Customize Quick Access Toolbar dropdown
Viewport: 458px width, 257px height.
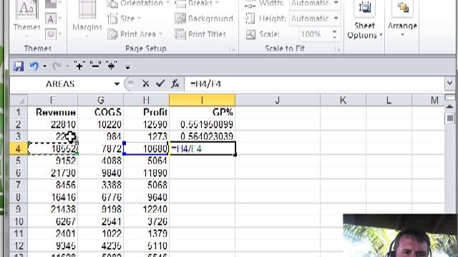click(x=127, y=67)
